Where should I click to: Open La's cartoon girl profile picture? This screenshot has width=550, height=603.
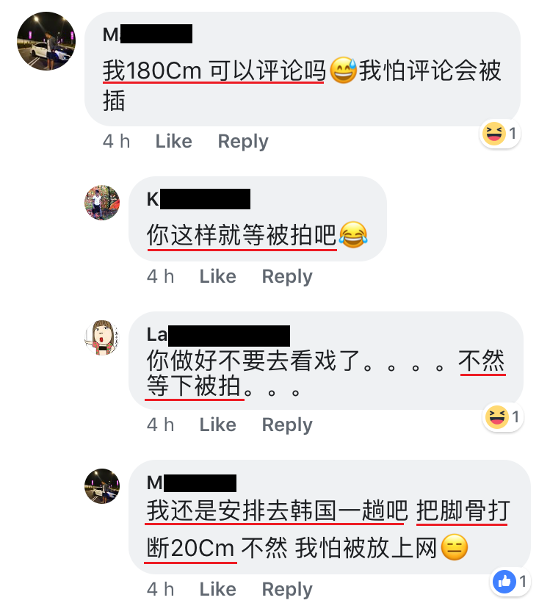pyautogui.click(x=102, y=337)
